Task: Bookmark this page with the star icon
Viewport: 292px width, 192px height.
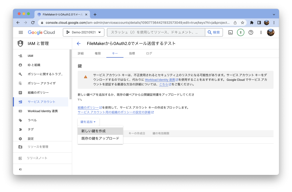Action: 242,23
